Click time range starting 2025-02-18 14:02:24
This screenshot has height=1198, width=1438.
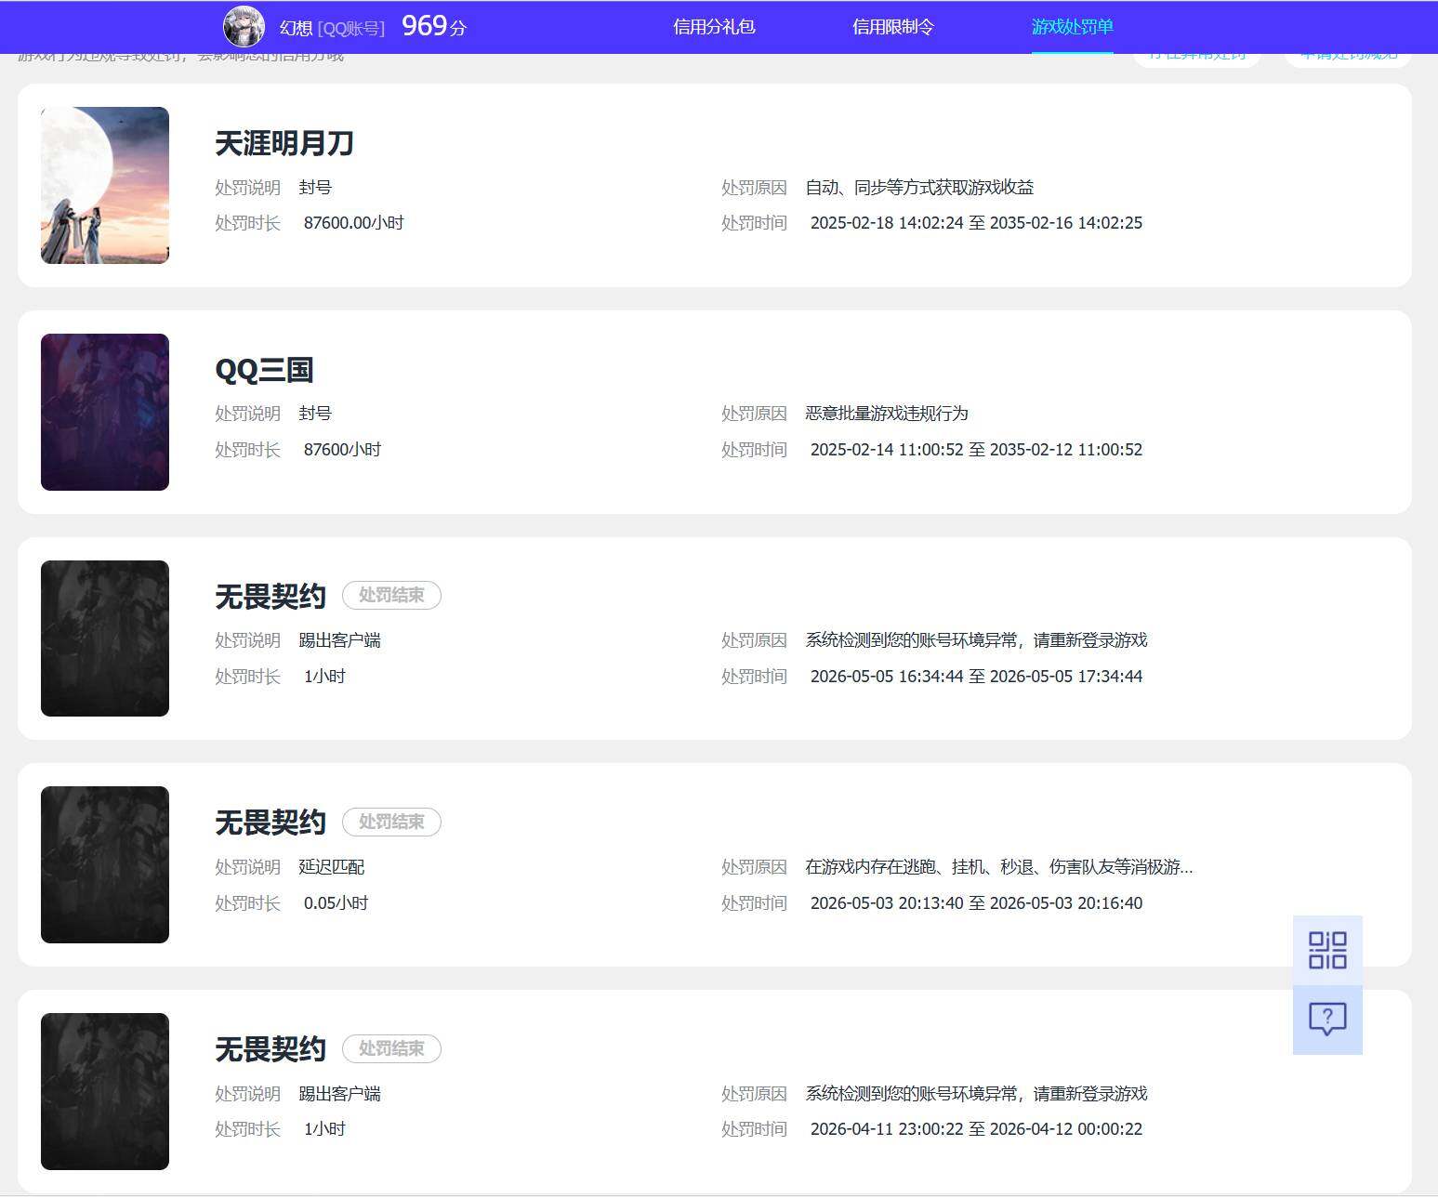click(x=976, y=223)
